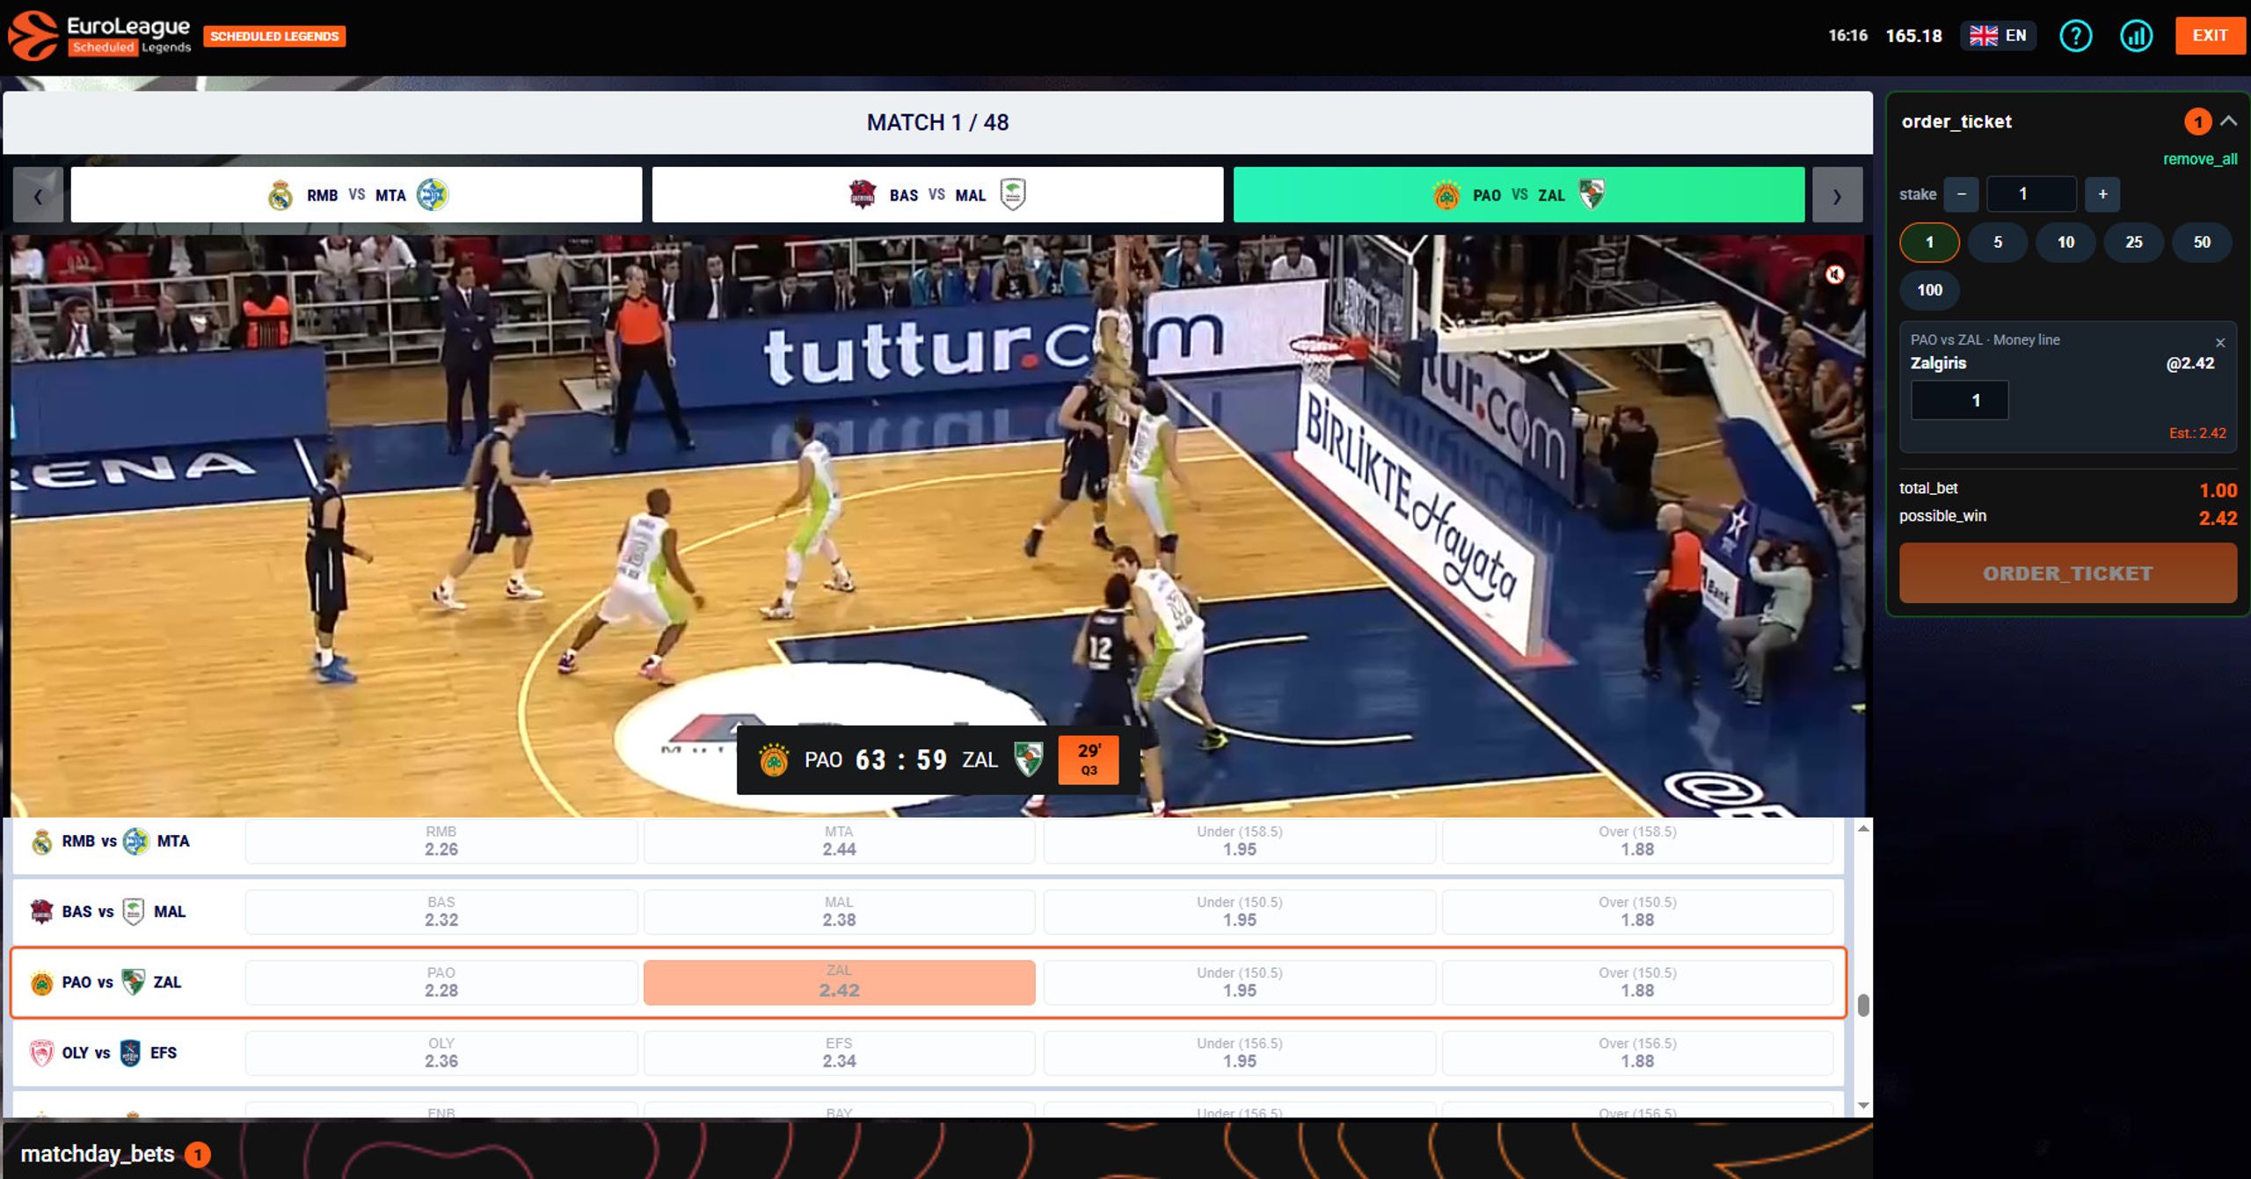Go to previous matches with left arrow
2251x1179 pixels.
point(38,195)
